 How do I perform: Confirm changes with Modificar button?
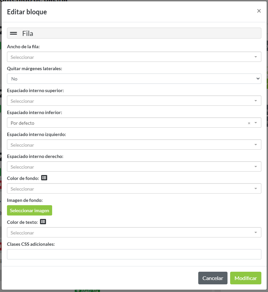point(245,278)
